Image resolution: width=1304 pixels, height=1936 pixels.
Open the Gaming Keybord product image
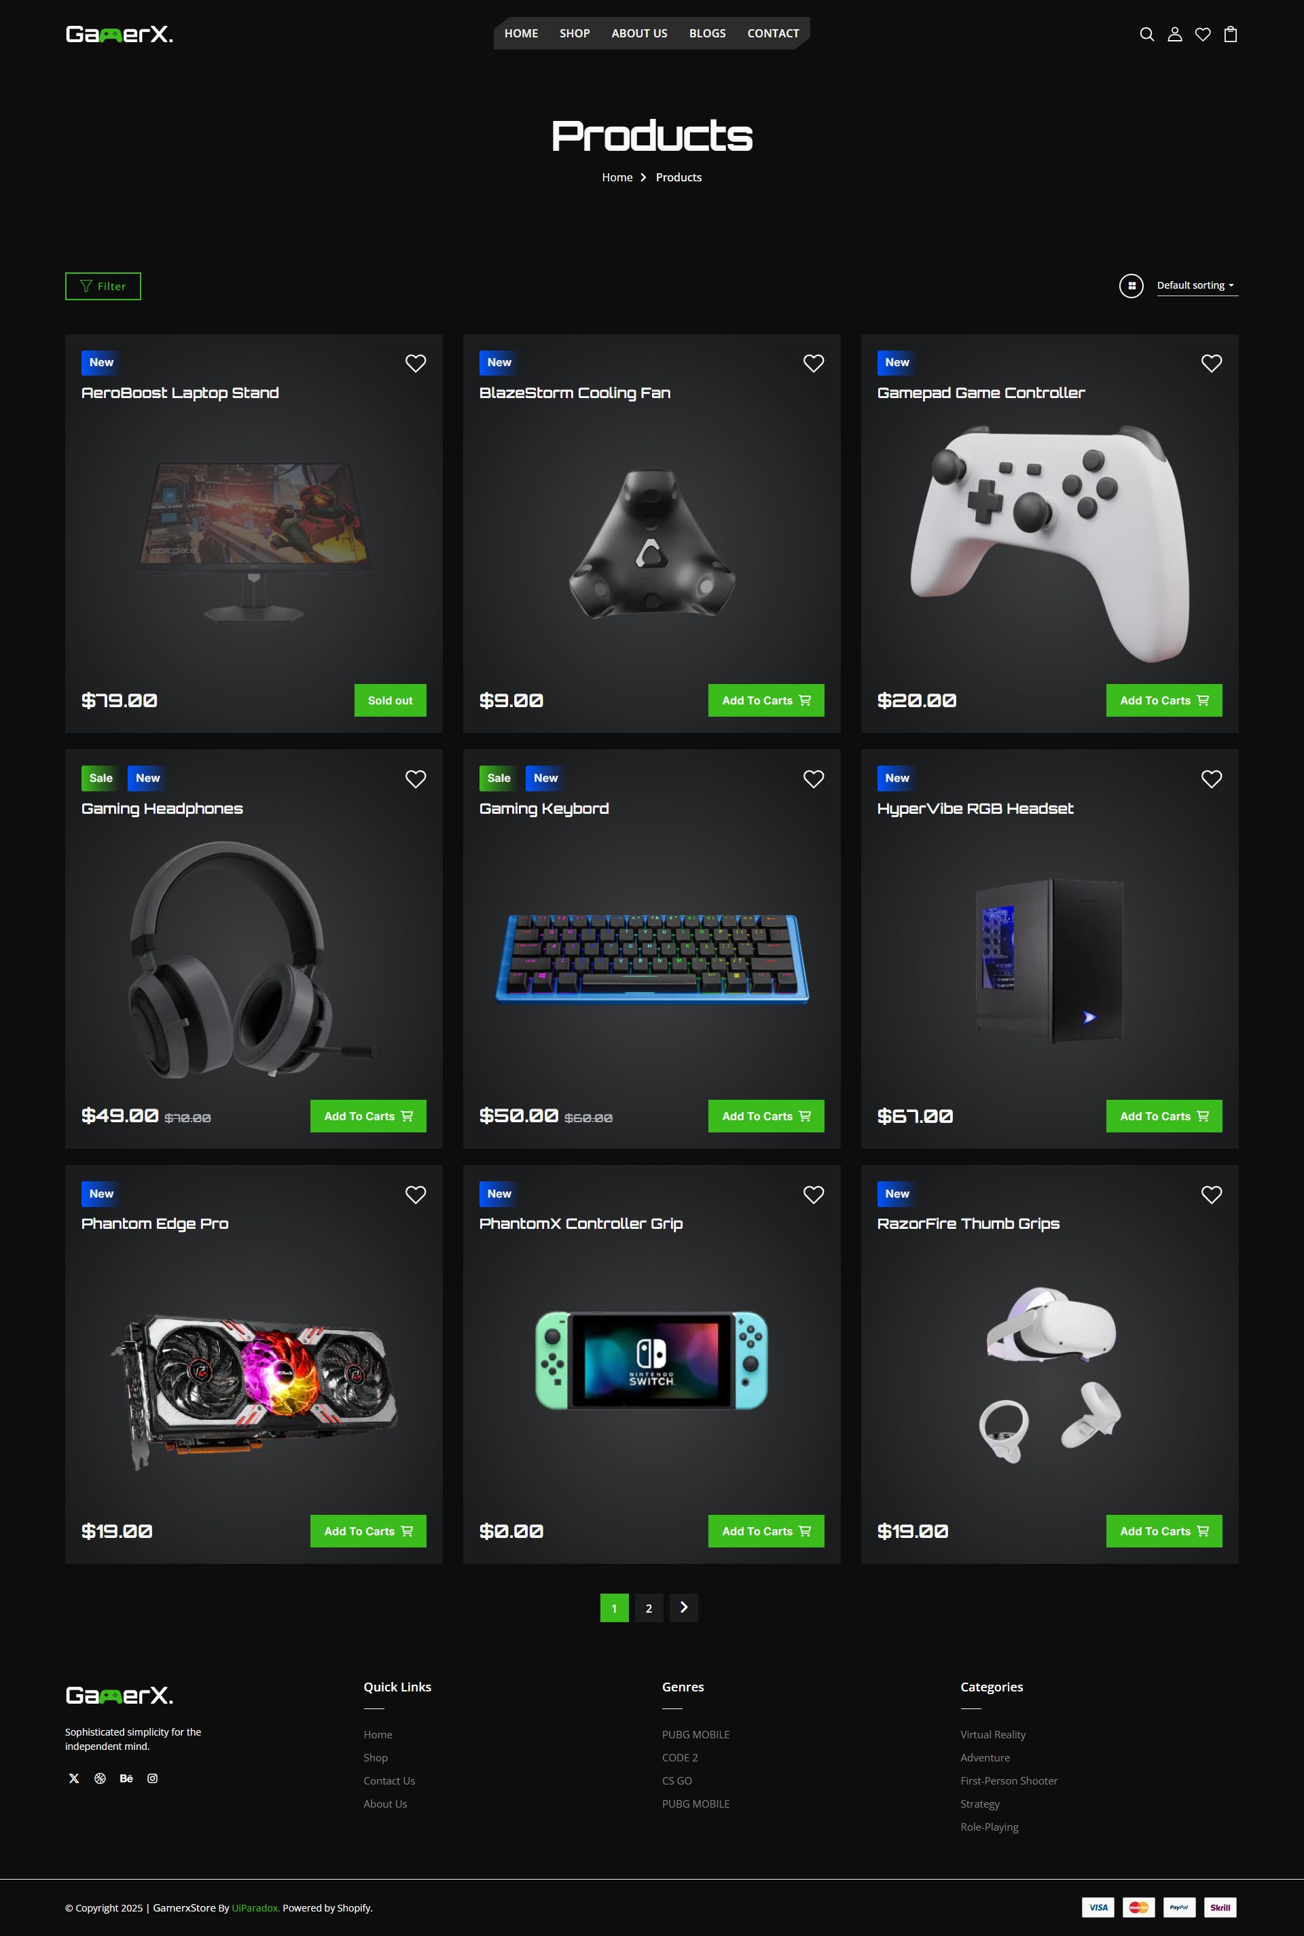pyautogui.click(x=652, y=959)
